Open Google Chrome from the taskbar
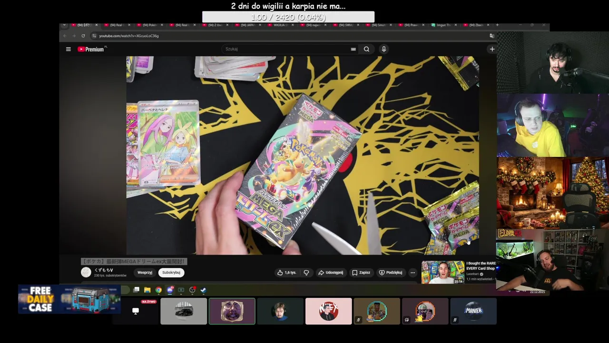Image resolution: width=609 pixels, height=343 pixels. [x=158, y=290]
